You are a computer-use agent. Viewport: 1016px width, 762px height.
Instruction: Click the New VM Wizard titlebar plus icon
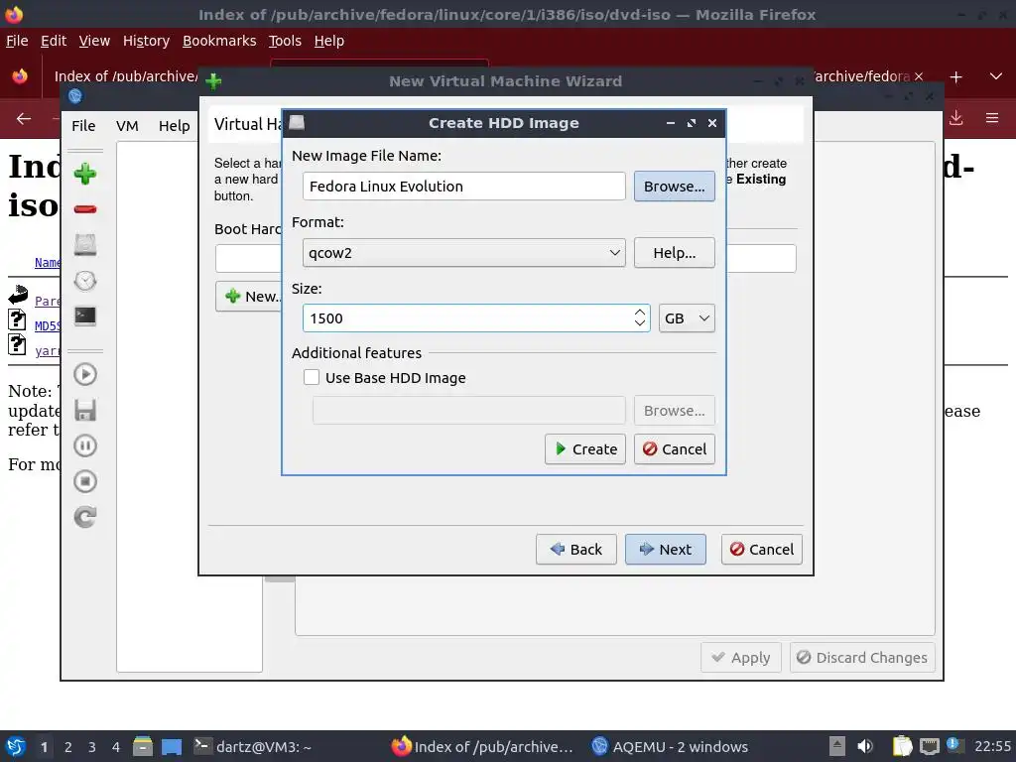tap(213, 81)
